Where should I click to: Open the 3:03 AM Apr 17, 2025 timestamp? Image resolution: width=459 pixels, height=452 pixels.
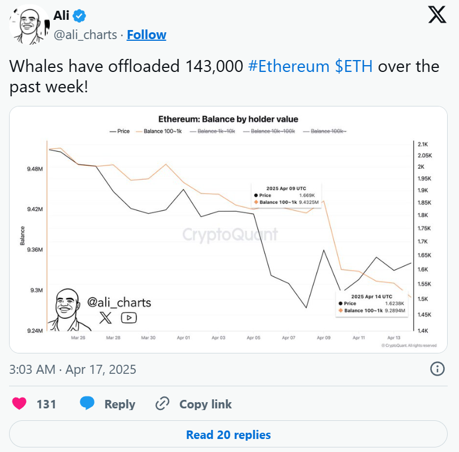pos(72,369)
